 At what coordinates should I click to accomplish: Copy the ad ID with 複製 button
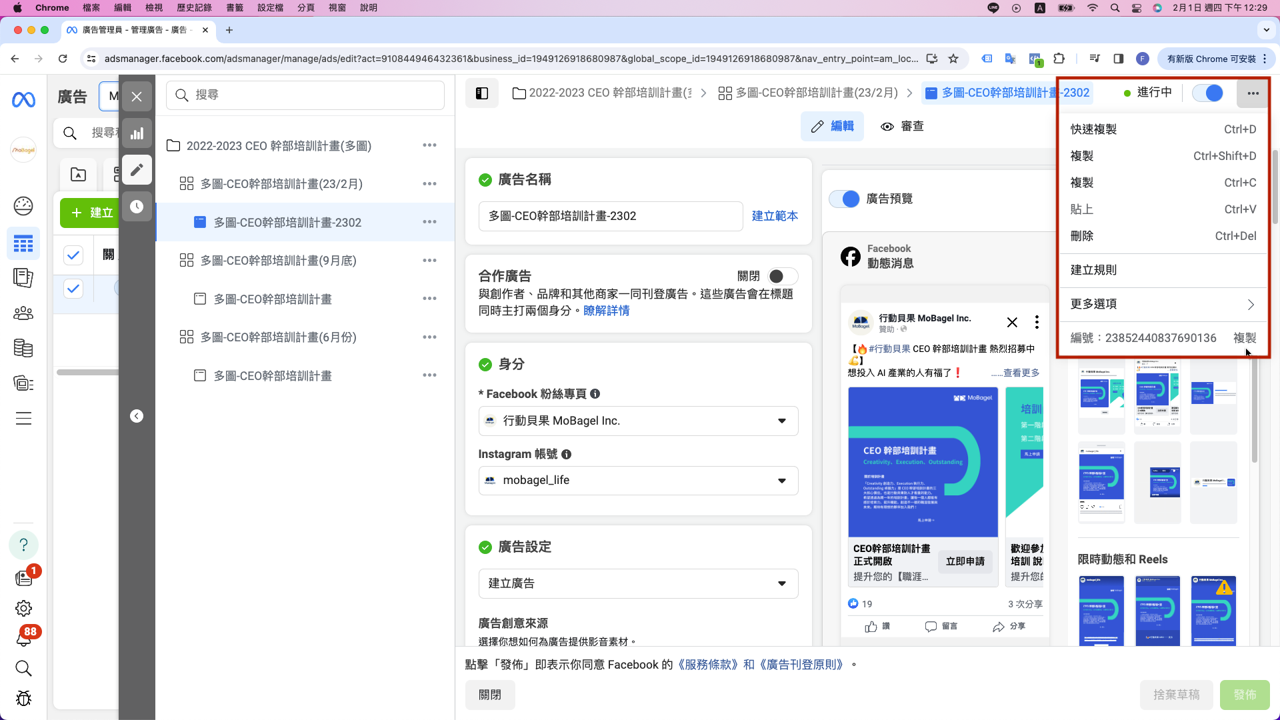point(1245,338)
